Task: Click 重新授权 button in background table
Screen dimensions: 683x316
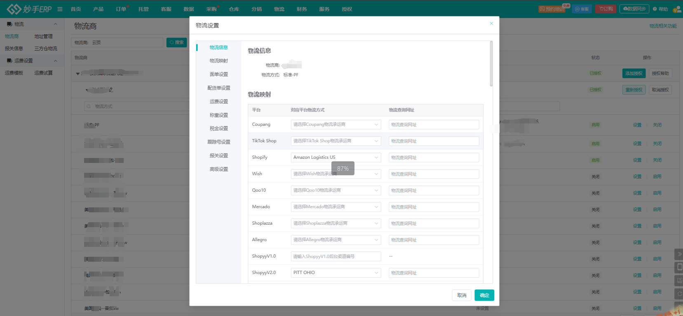Action: [634, 90]
